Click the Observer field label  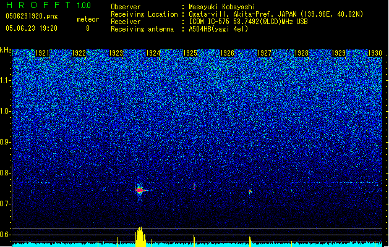(126, 7)
